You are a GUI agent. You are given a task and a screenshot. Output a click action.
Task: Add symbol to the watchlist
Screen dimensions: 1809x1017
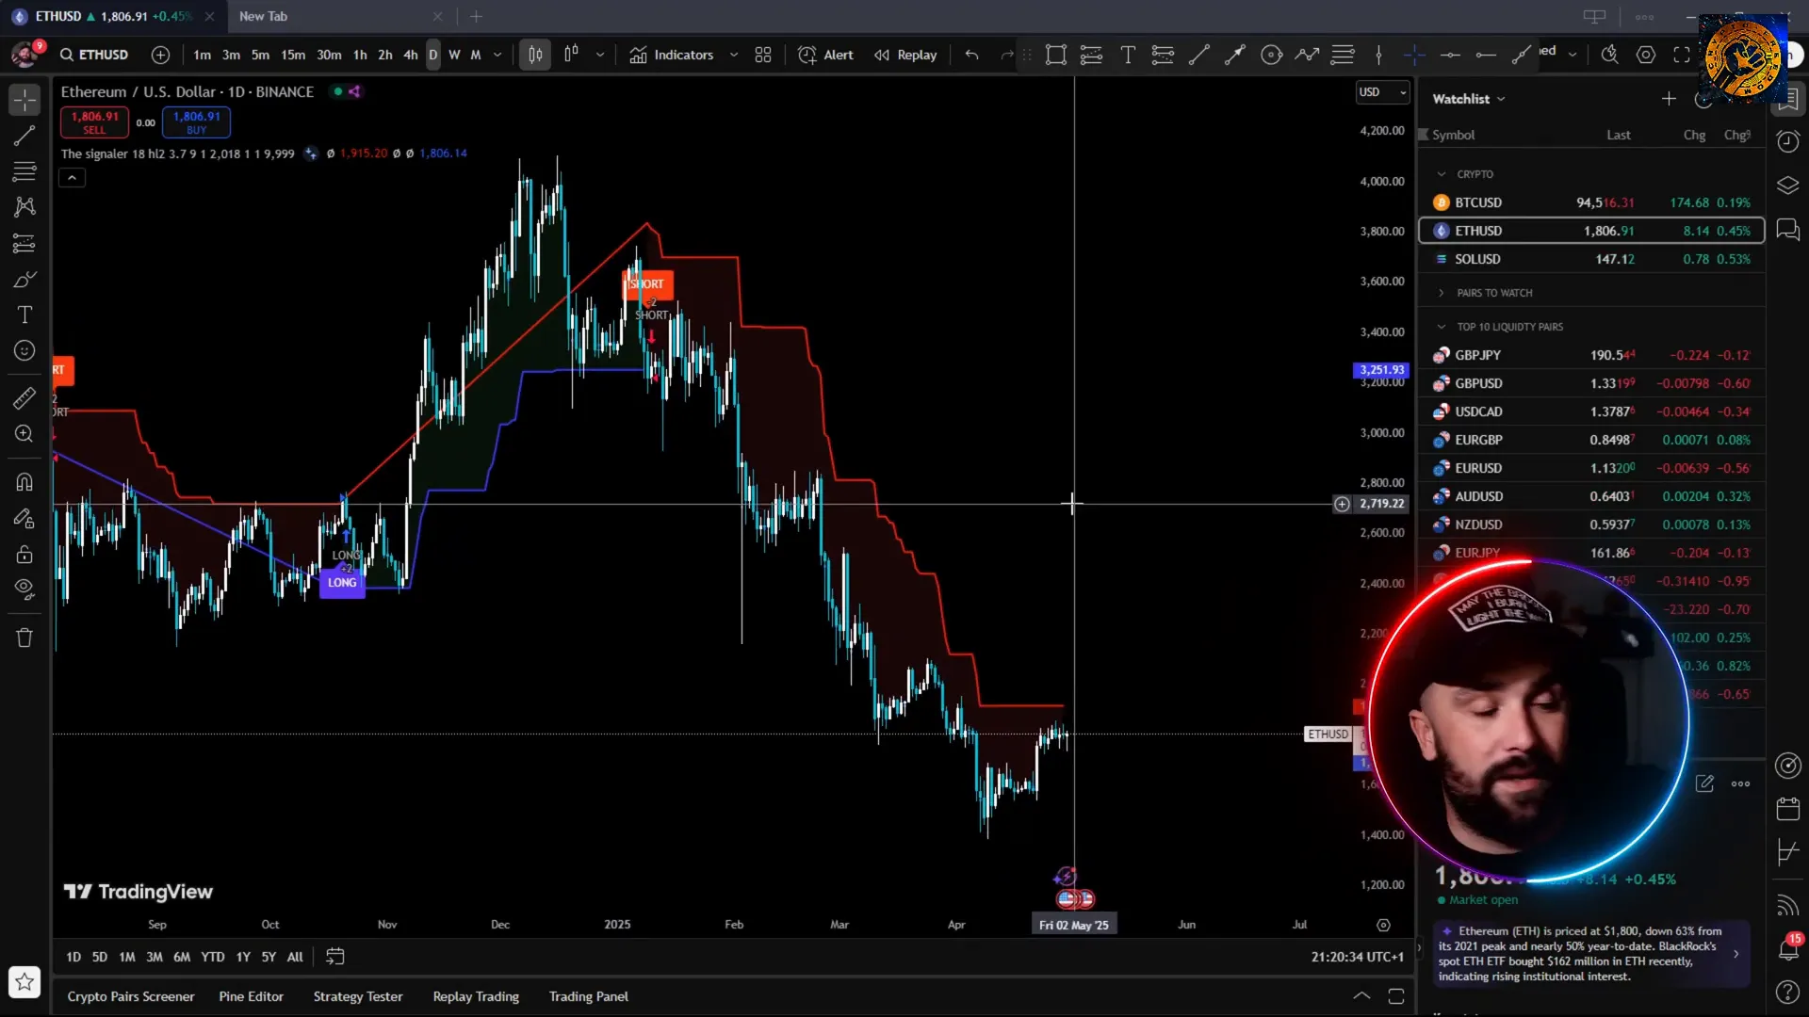click(1669, 99)
